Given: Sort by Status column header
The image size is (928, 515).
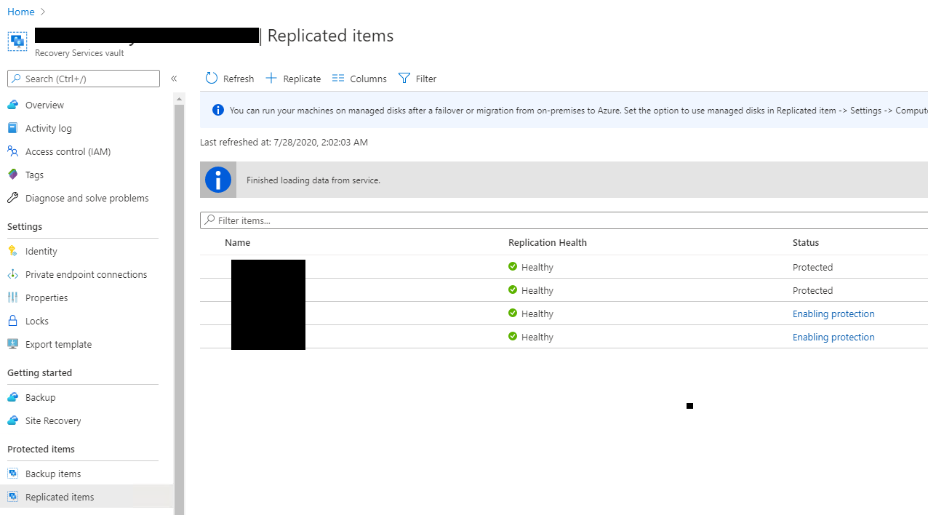Looking at the screenshot, I should (x=806, y=243).
